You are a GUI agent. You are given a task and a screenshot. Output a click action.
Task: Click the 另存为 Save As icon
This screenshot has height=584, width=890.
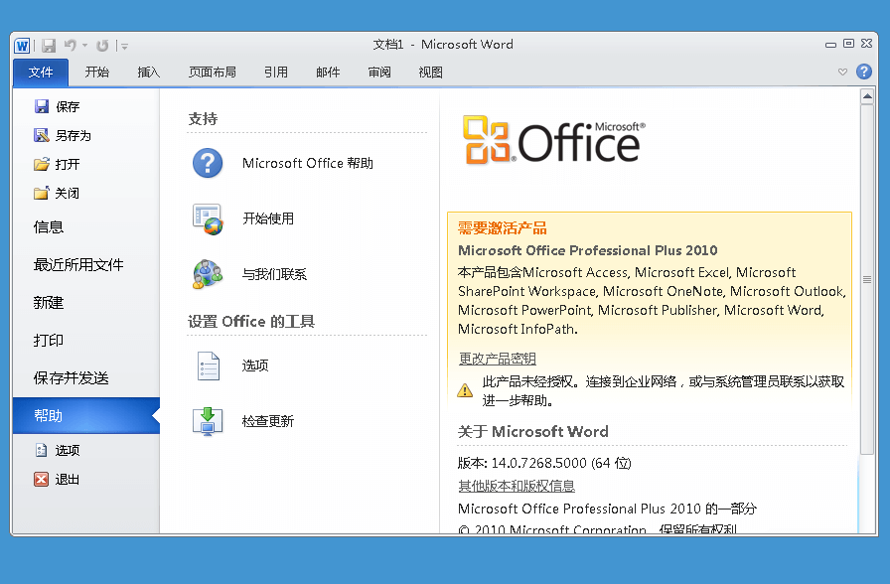(x=42, y=135)
